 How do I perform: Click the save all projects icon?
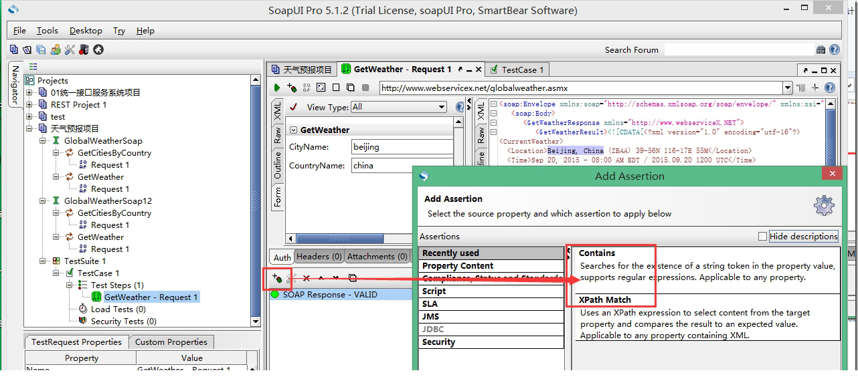pos(41,49)
